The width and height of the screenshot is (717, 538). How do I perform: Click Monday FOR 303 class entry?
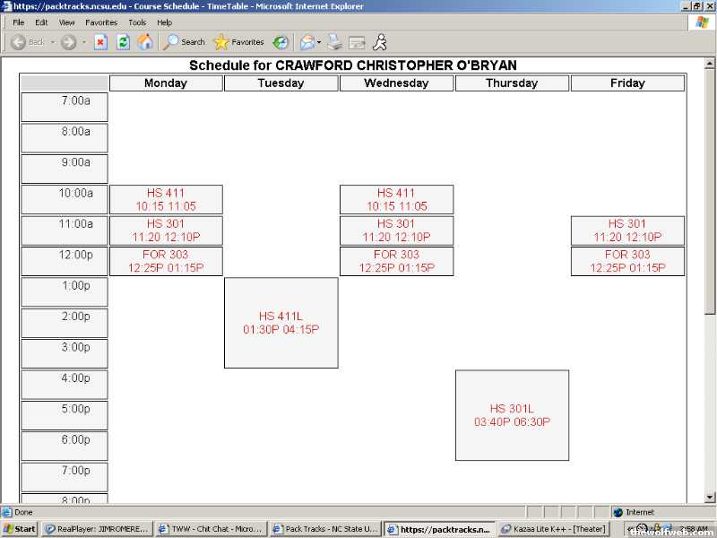click(166, 261)
